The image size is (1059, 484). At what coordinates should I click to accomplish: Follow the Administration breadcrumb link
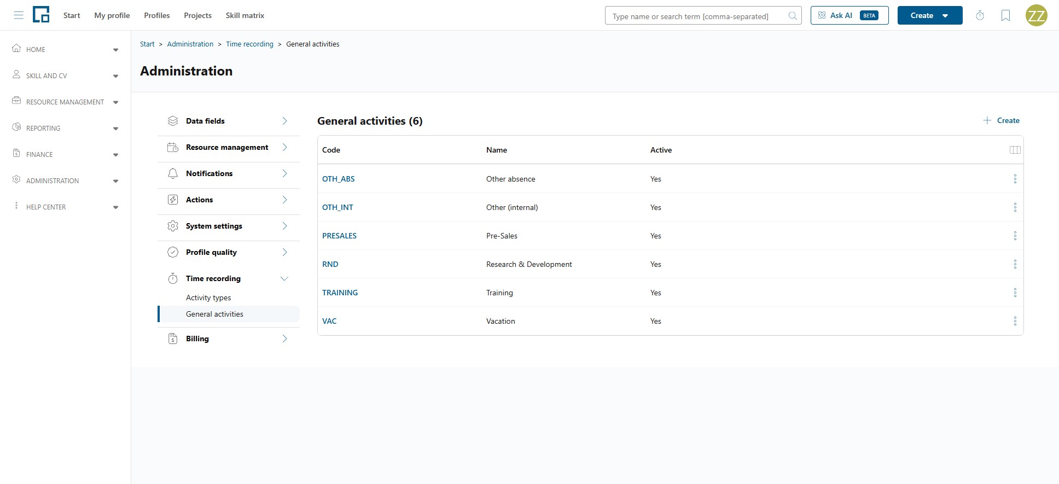[x=190, y=44]
